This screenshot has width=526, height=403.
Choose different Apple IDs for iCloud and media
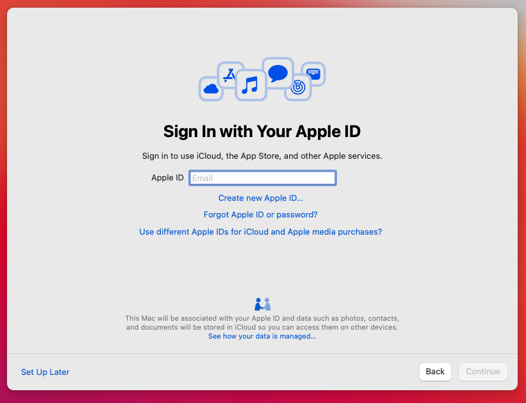pos(260,232)
